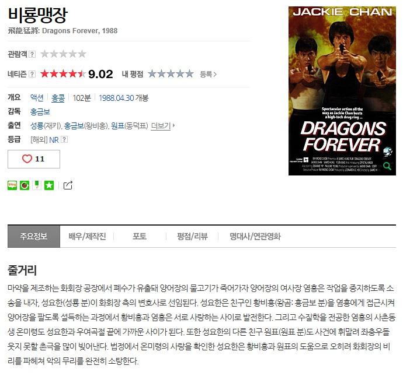Click 등록 to register my rating
This screenshot has height=376, width=403.
point(208,75)
